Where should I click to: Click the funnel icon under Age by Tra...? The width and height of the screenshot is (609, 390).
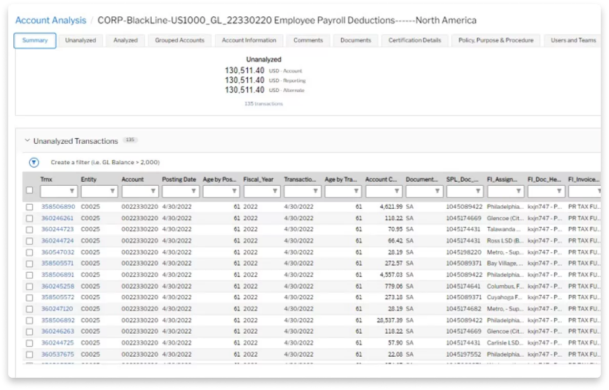pyautogui.click(x=356, y=191)
